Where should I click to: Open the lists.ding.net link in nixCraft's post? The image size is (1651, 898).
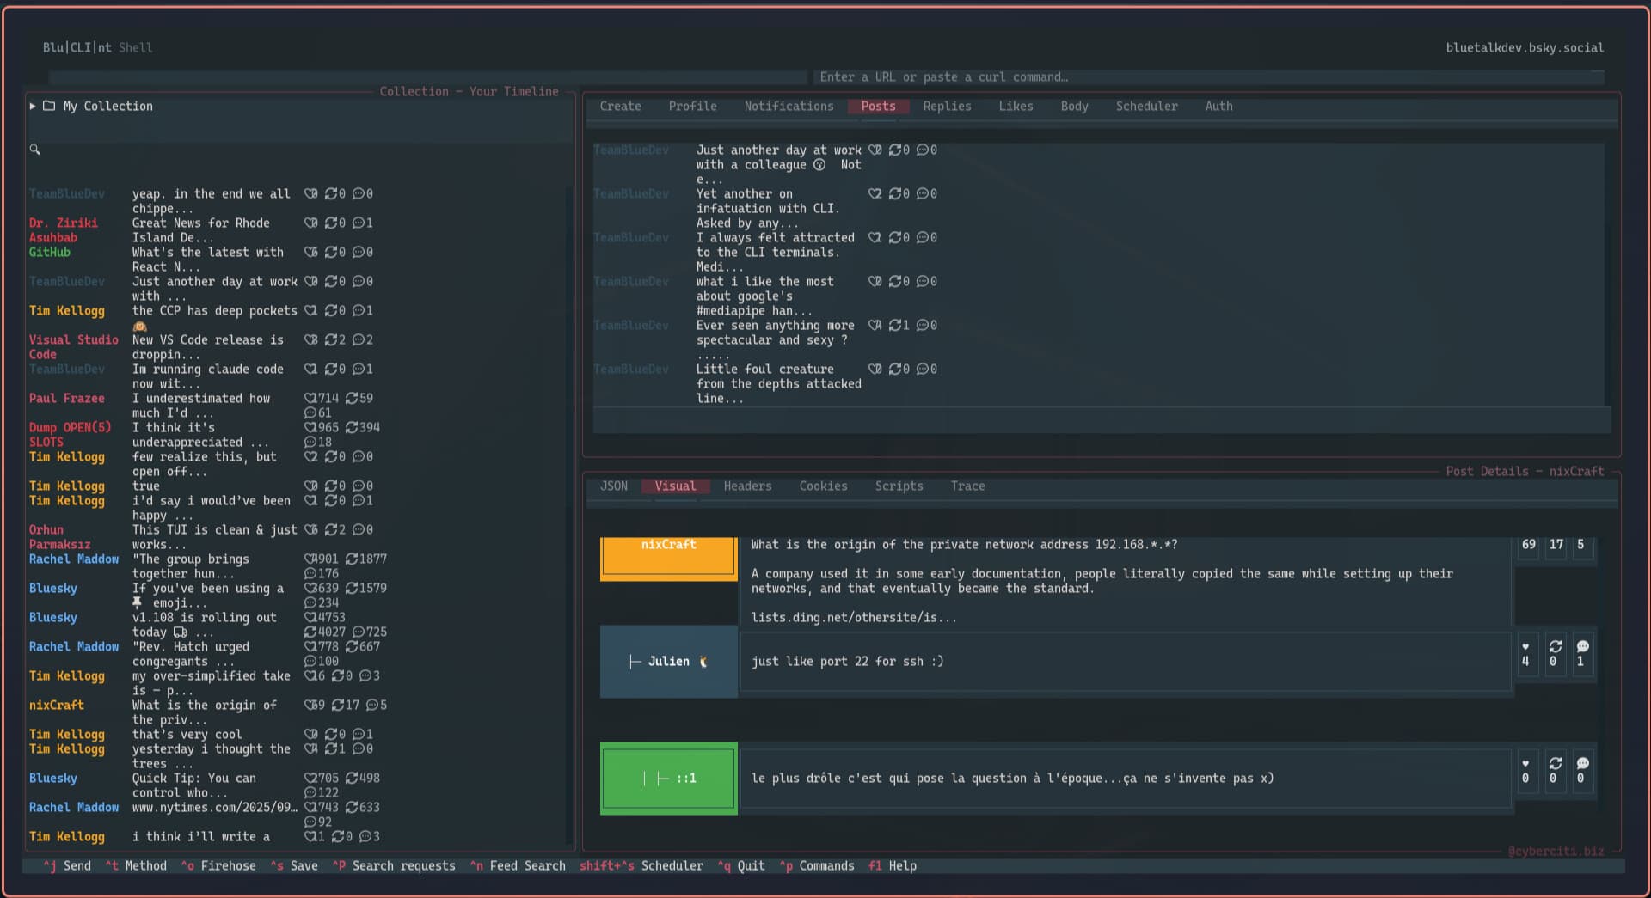click(x=854, y=616)
